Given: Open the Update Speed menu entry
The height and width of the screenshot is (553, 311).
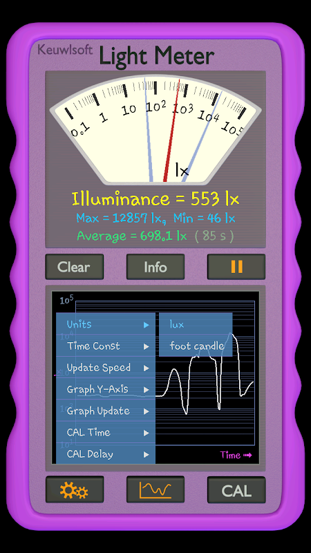Looking at the screenshot, I should tap(106, 368).
